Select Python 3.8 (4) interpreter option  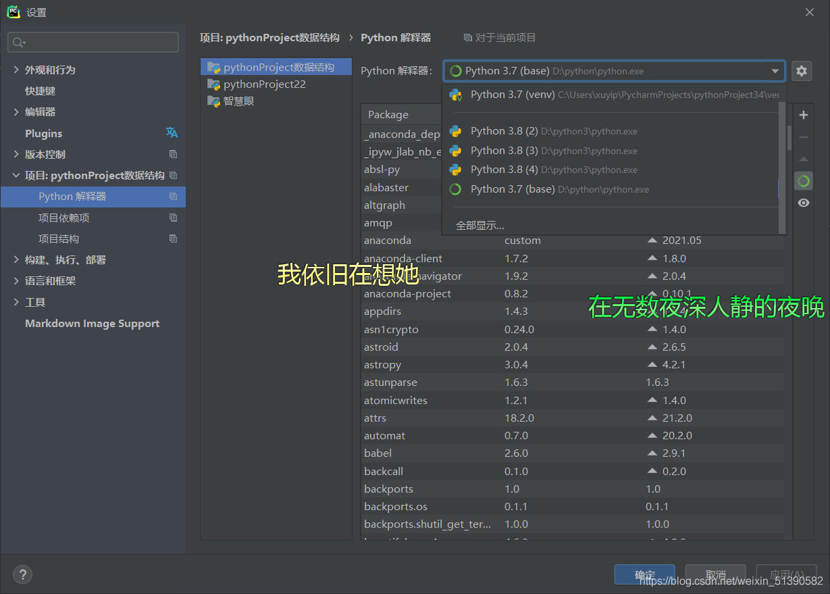(610, 170)
